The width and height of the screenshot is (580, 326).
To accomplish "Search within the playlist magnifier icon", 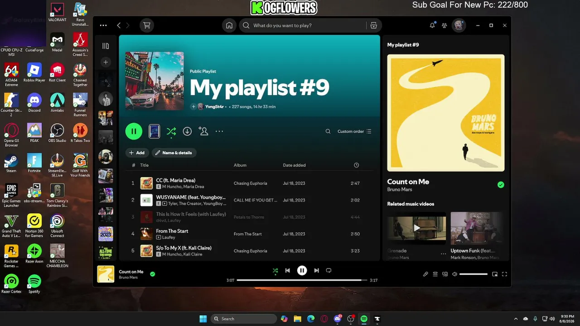I will [328, 131].
